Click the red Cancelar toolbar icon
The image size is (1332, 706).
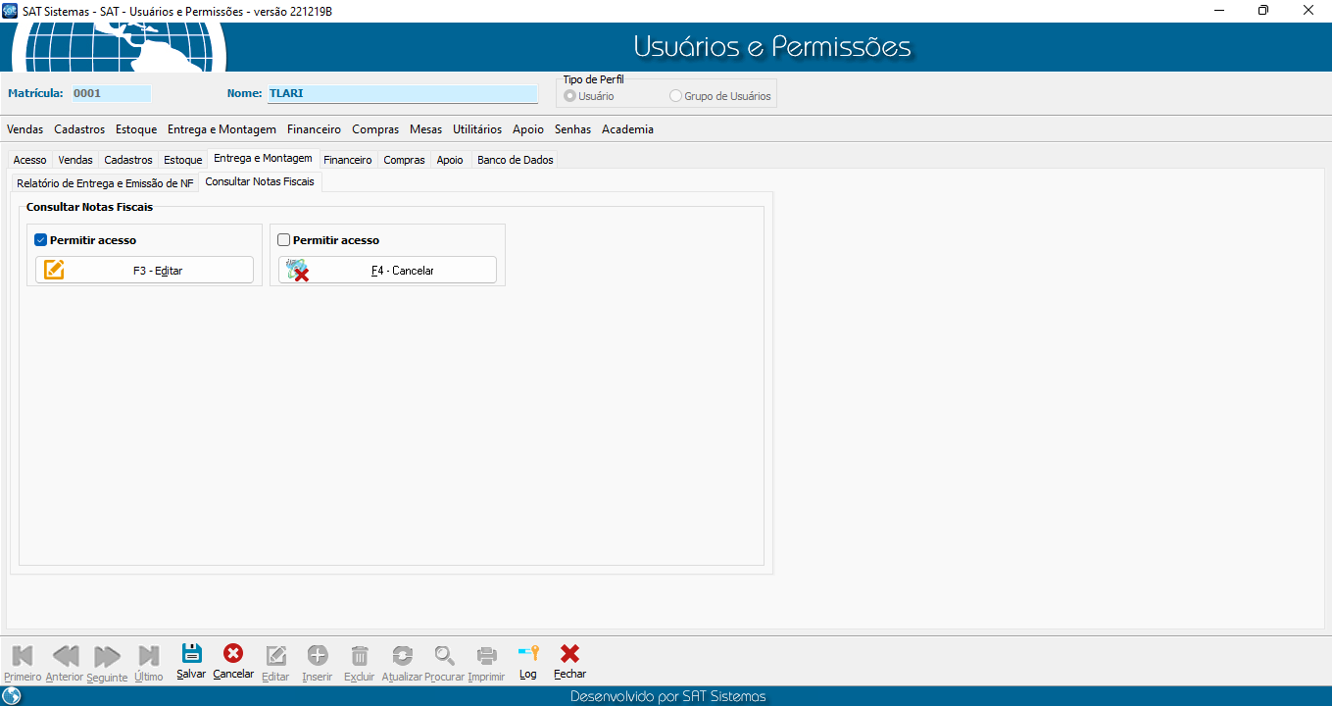point(233,654)
